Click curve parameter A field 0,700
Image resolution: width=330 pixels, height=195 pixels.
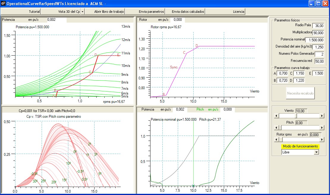pos(282,73)
